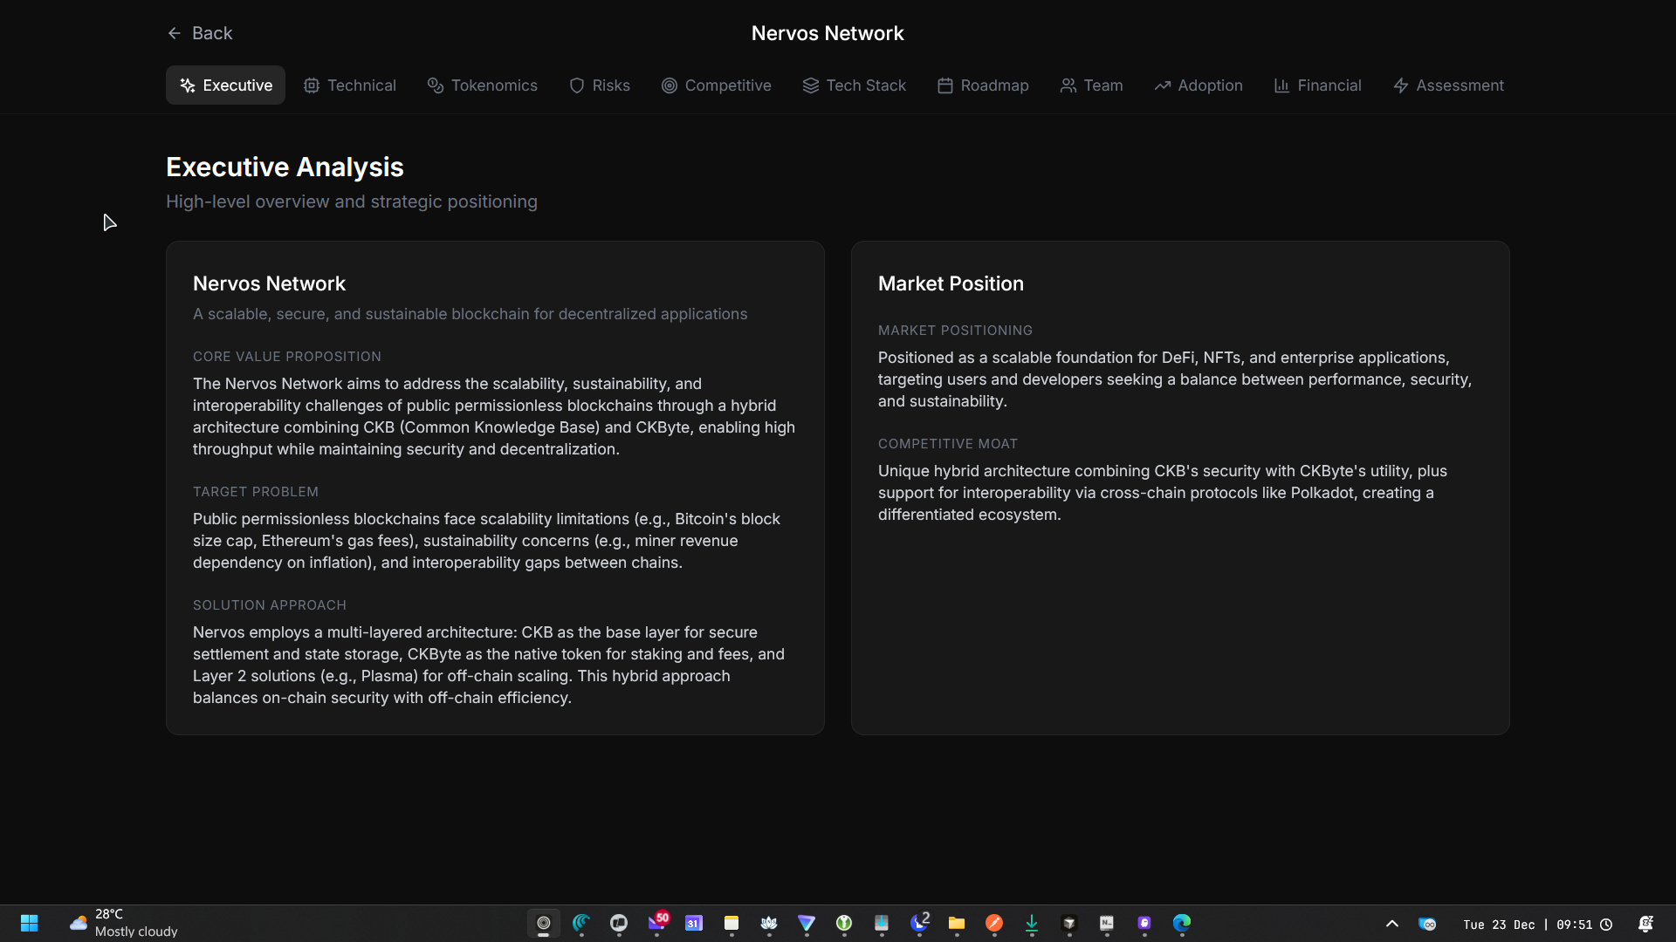Click the Back arrow button
Screen dimensions: 1676x942
[199, 33]
